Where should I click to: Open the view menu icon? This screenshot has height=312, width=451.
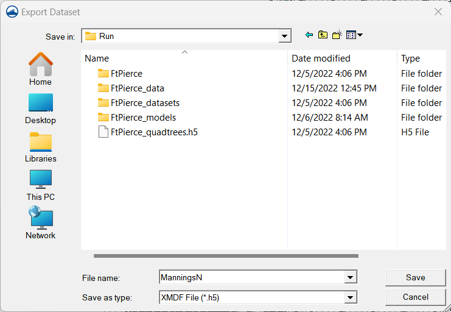354,35
